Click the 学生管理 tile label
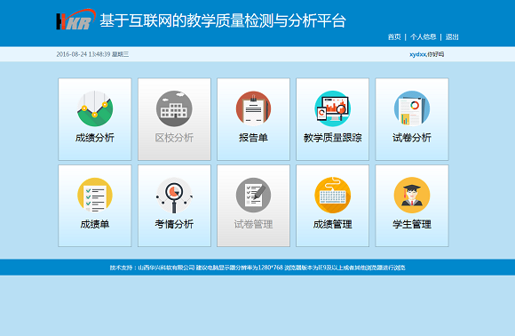This screenshot has width=515, height=336. (412, 224)
